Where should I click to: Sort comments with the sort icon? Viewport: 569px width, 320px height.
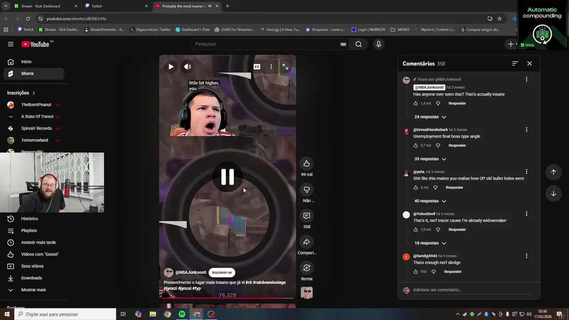pos(515,64)
